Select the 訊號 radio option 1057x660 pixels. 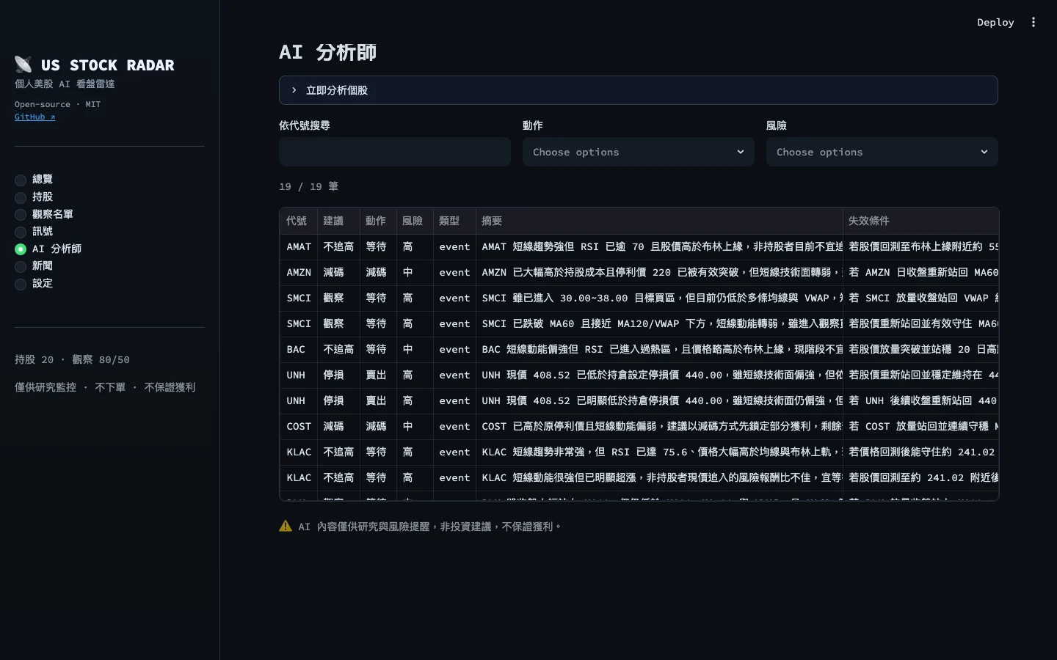[34, 231]
